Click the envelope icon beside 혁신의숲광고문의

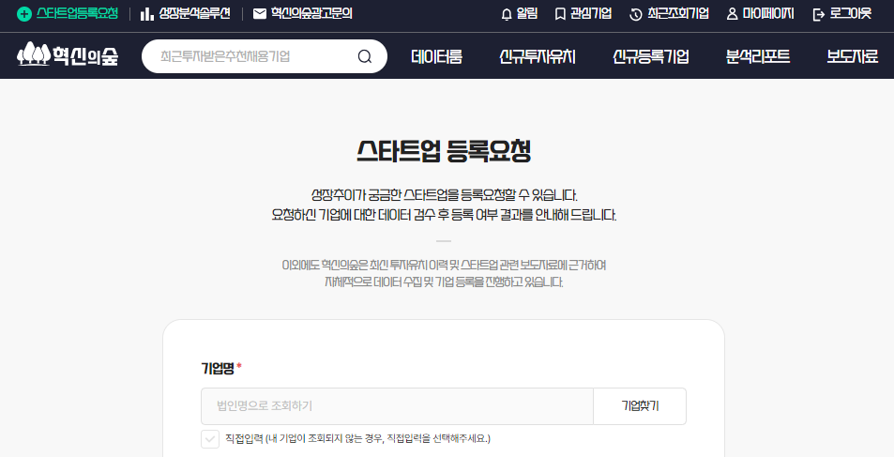(260, 14)
